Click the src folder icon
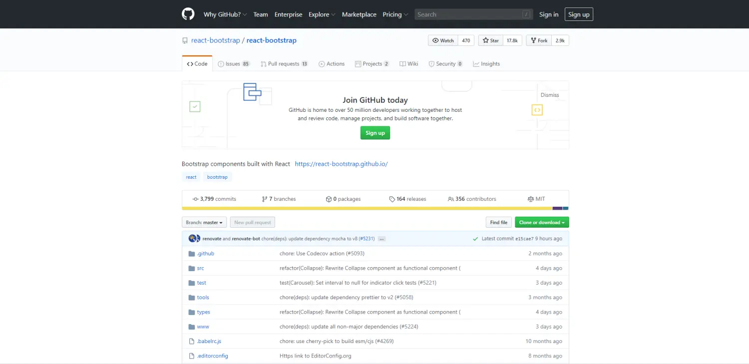This screenshot has height=364, width=749. pos(191,268)
